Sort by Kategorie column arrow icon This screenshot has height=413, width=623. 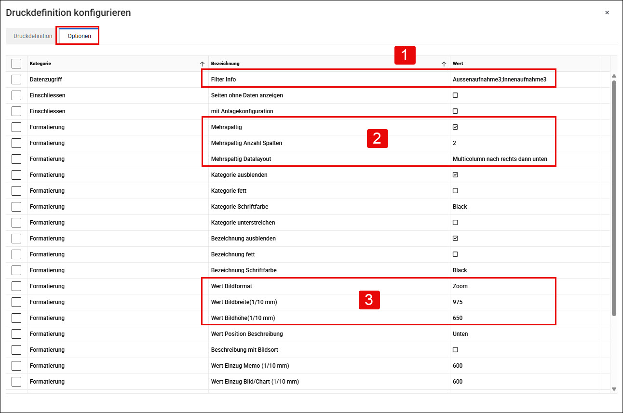coord(202,64)
